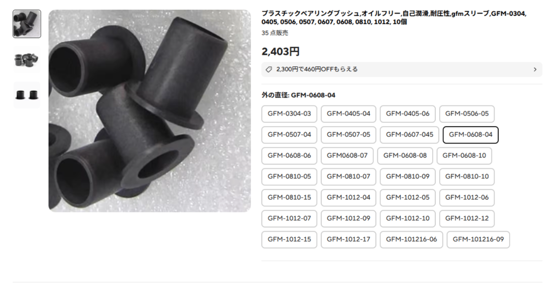550x287 pixels.
Task: Select the third thumbnail showing two bushings
Action: click(x=27, y=95)
